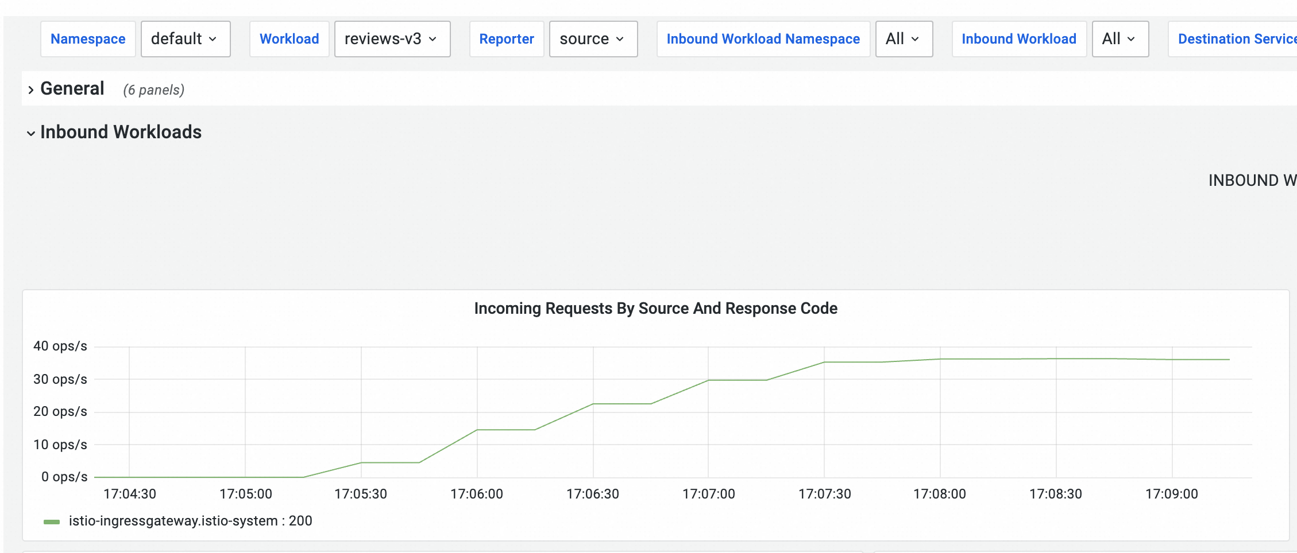Click the 17:06:30 time axis label

593,494
